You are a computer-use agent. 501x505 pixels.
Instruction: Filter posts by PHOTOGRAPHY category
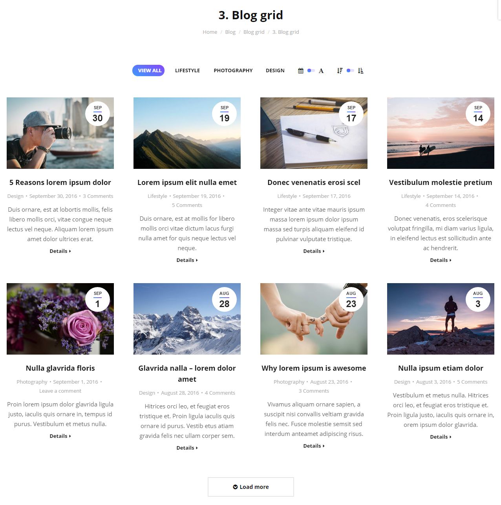(233, 71)
